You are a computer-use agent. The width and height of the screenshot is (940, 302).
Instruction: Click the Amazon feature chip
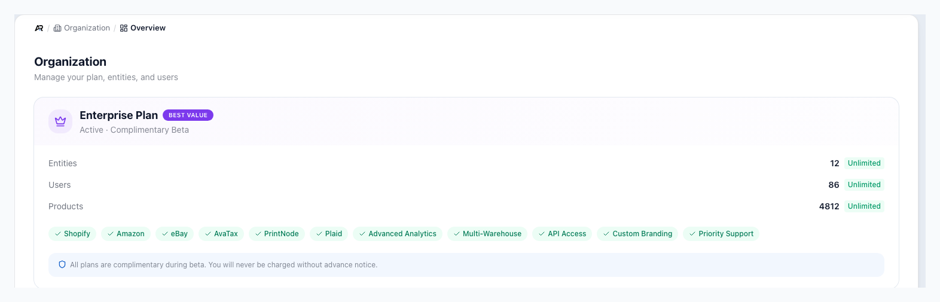tap(126, 234)
